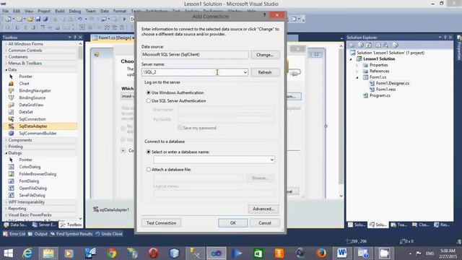Expand the Printing toolbox group
This screenshot has height=260, width=462.
coord(6,147)
